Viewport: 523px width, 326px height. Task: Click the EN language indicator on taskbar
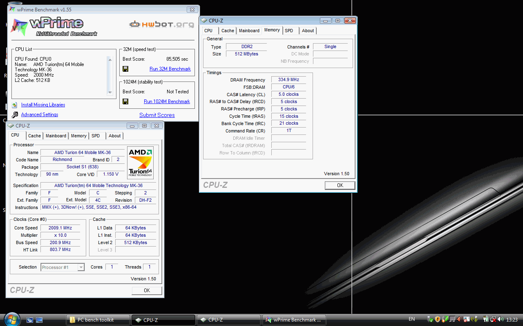point(412,319)
